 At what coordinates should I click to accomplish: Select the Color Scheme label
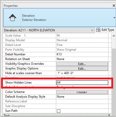click(x=15, y=92)
